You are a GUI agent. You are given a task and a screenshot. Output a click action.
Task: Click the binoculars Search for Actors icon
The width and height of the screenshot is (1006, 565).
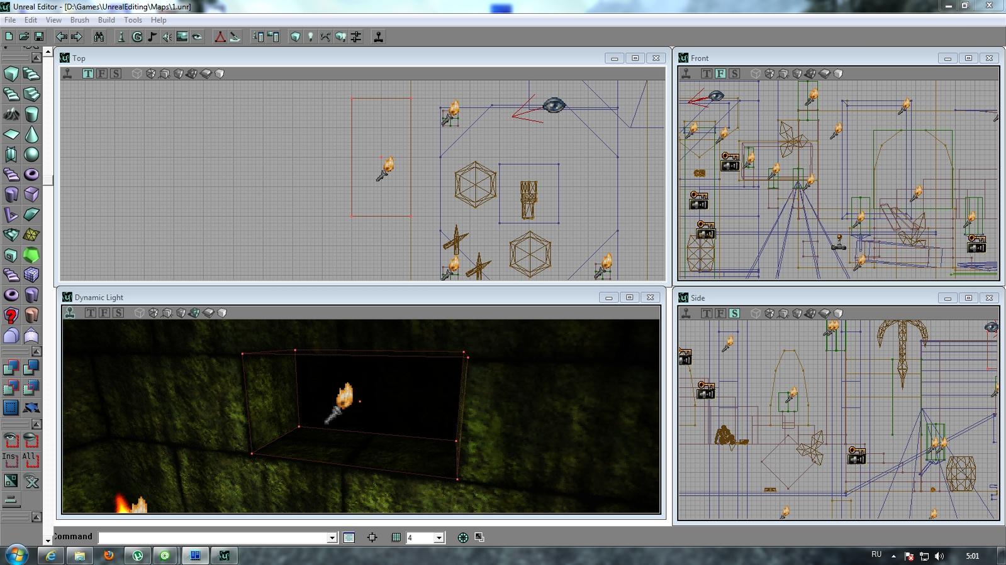[x=99, y=37]
